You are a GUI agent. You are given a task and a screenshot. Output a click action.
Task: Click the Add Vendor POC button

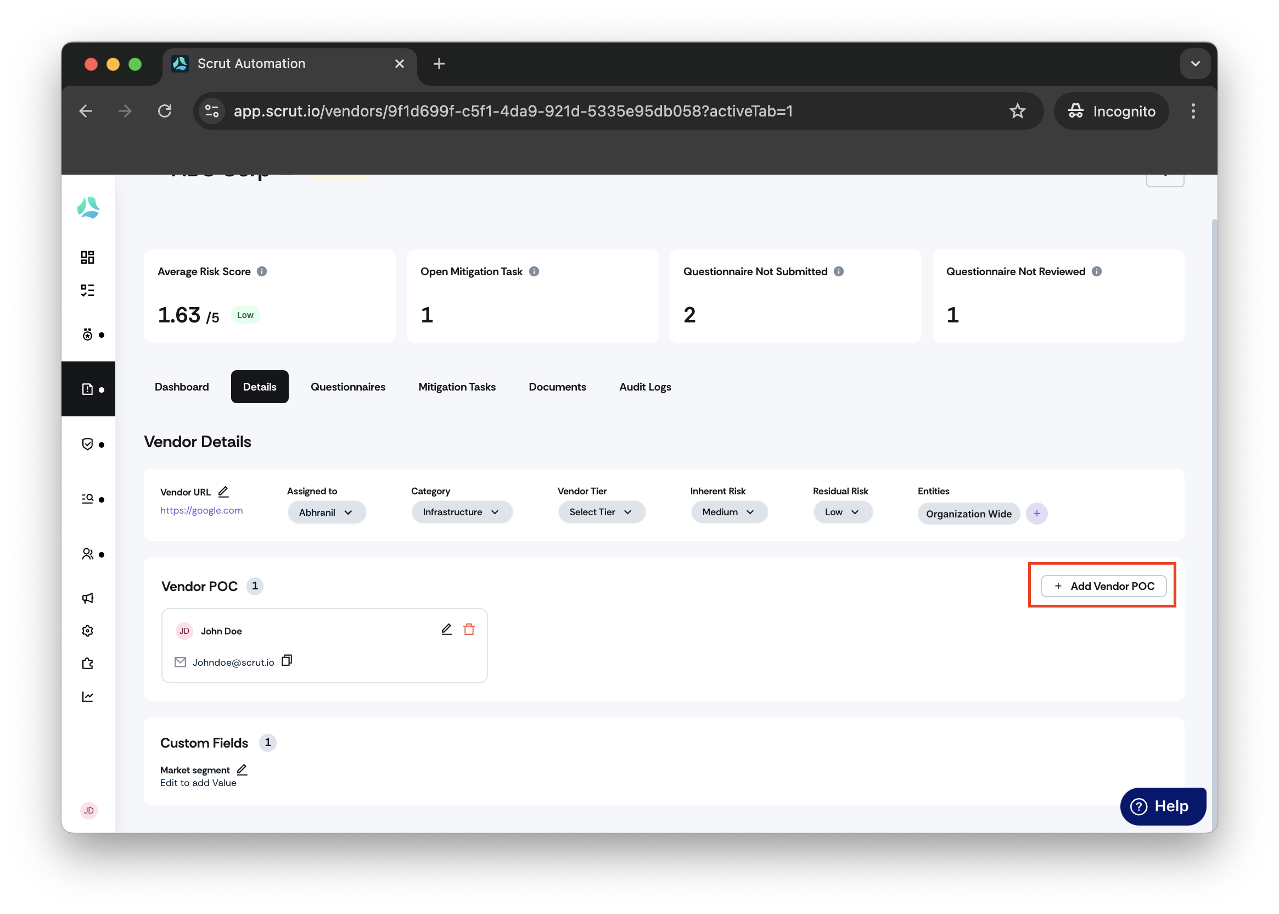[1103, 586]
